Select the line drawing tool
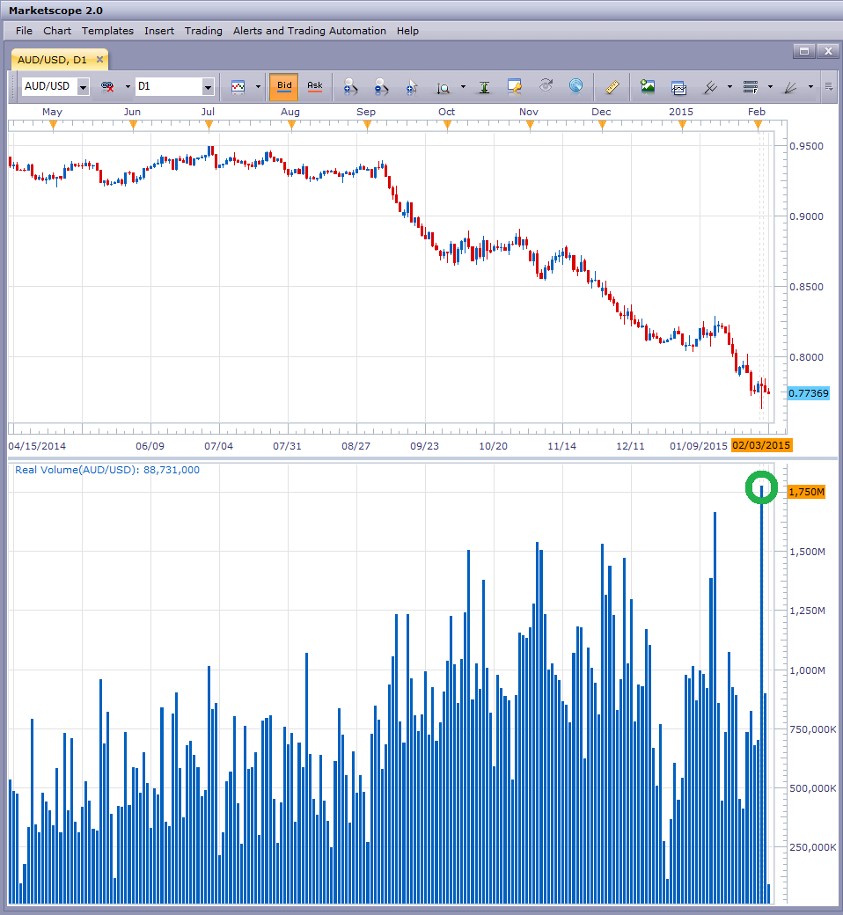 [x=710, y=87]
